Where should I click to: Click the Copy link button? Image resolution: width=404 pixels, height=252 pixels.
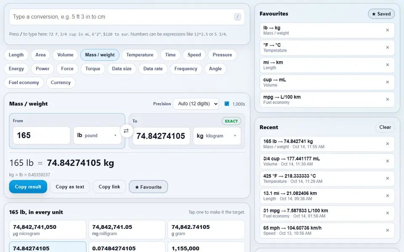pos(109,187)
